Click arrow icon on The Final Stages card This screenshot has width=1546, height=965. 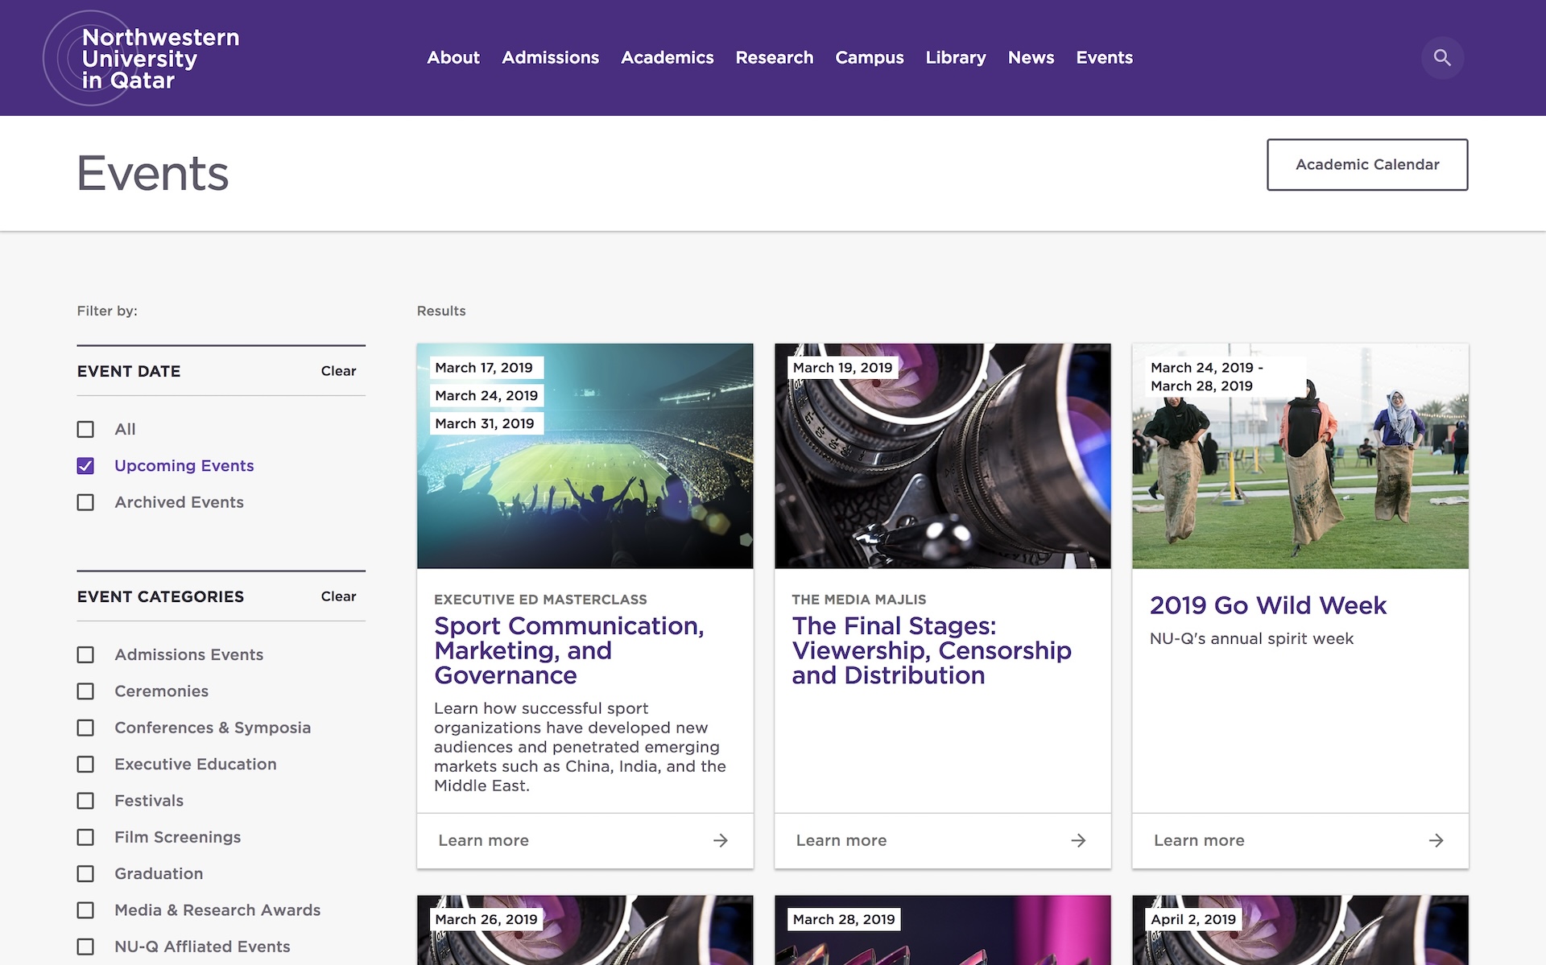(x=1078, y=840)
